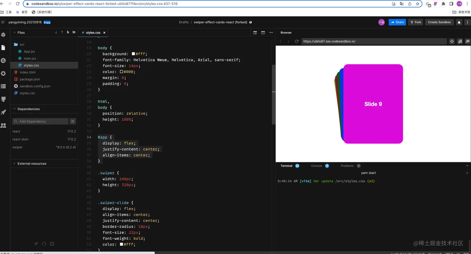Open the Search magnifier icon in sidebar
Viewport: 471px width, 254px height.
[3, 61]
